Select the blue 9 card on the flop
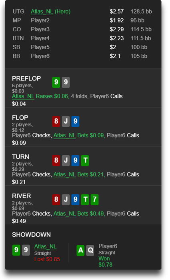This screenshot has height=280, width=170. [x=75, y=121]
